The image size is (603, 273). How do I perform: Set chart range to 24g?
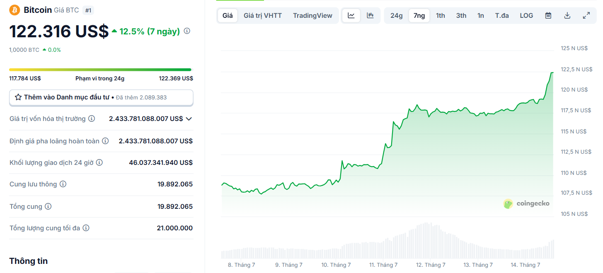point(397,16)
